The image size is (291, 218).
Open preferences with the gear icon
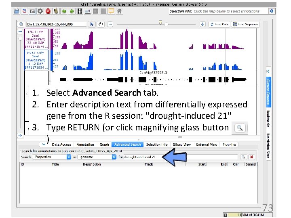[x=40, y=11]
